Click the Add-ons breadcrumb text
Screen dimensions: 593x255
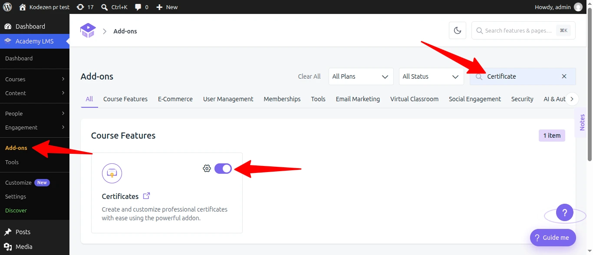click(x=125, y=31)
